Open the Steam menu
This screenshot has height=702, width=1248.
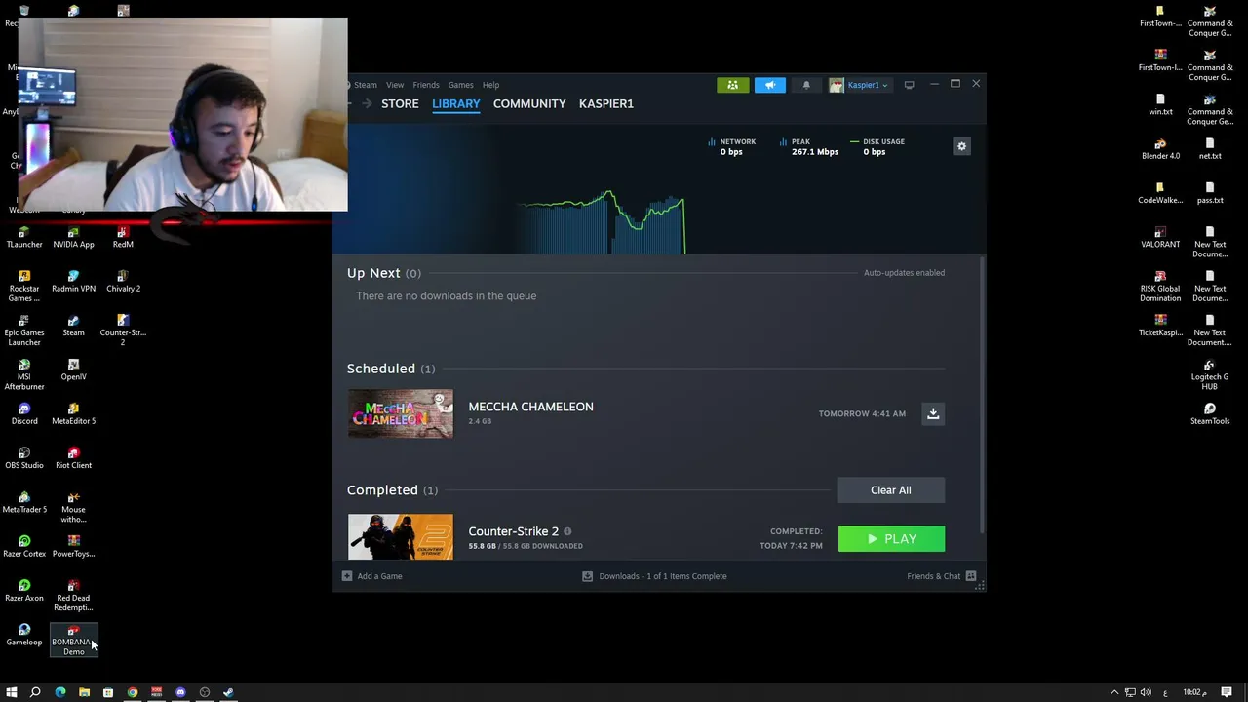[365, 85]
